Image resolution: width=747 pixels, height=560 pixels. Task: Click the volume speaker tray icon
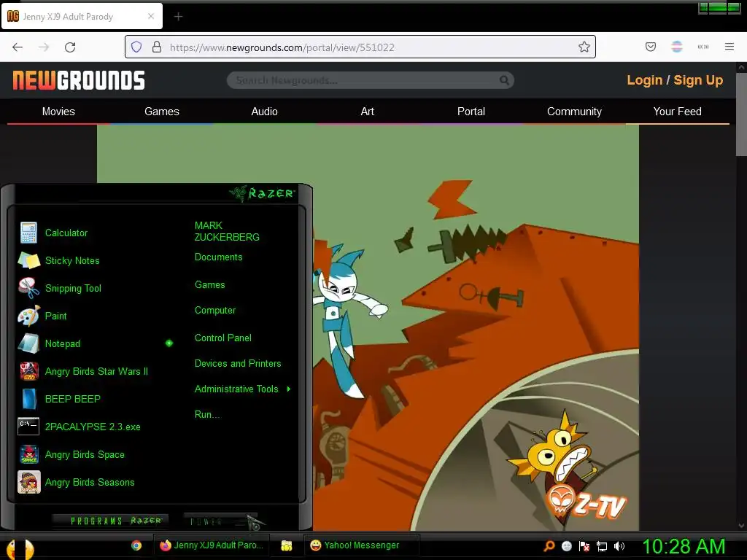[x=619, y=546]
